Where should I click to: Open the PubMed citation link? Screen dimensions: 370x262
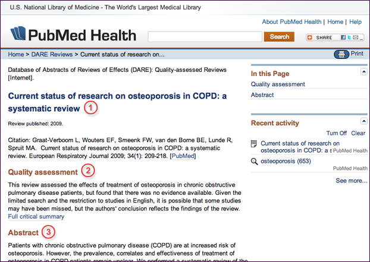[x=183, y=156]
